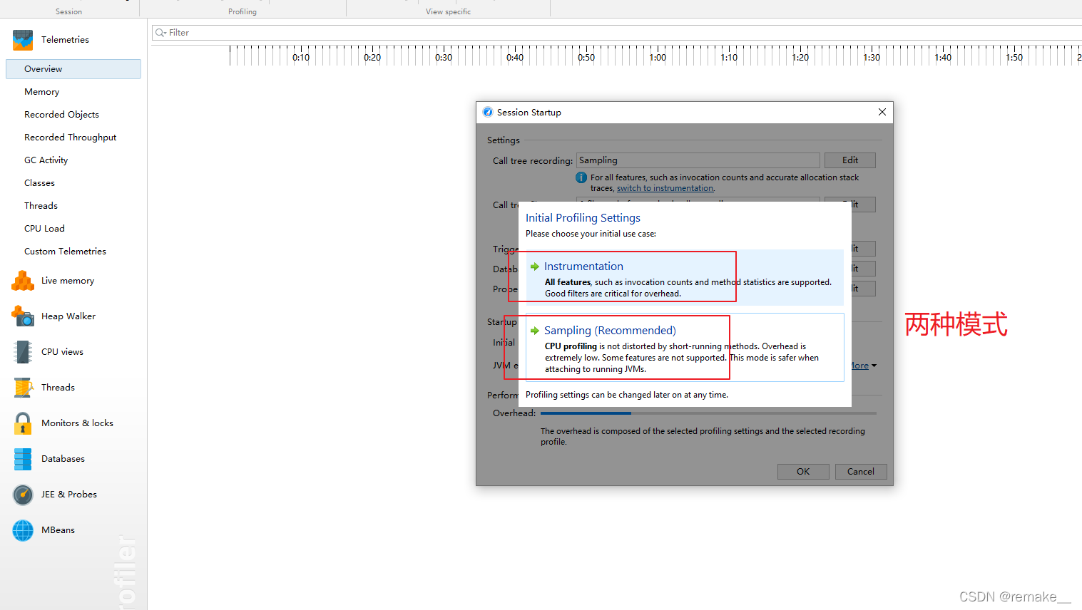The image size is (1082, 610).
Task: Choose Sampling (Recommended) use case
Action: (685, 348)
